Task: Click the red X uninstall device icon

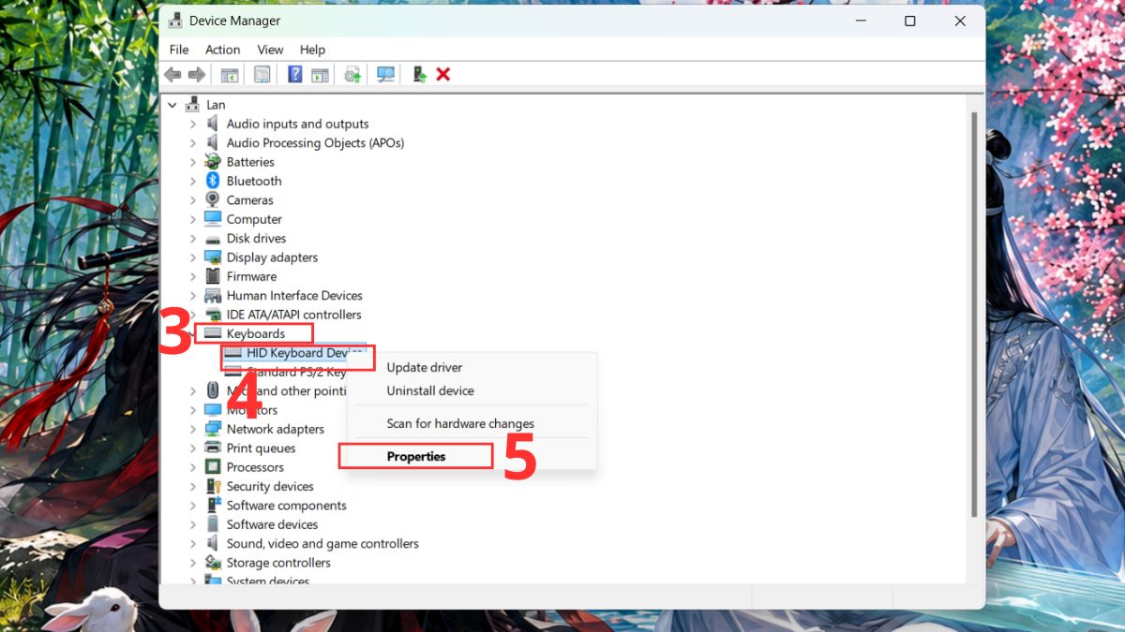Action: click(443, 74)
